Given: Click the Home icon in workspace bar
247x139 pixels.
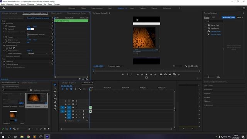Looking at the screenshot, I should (x=3, y=8).
